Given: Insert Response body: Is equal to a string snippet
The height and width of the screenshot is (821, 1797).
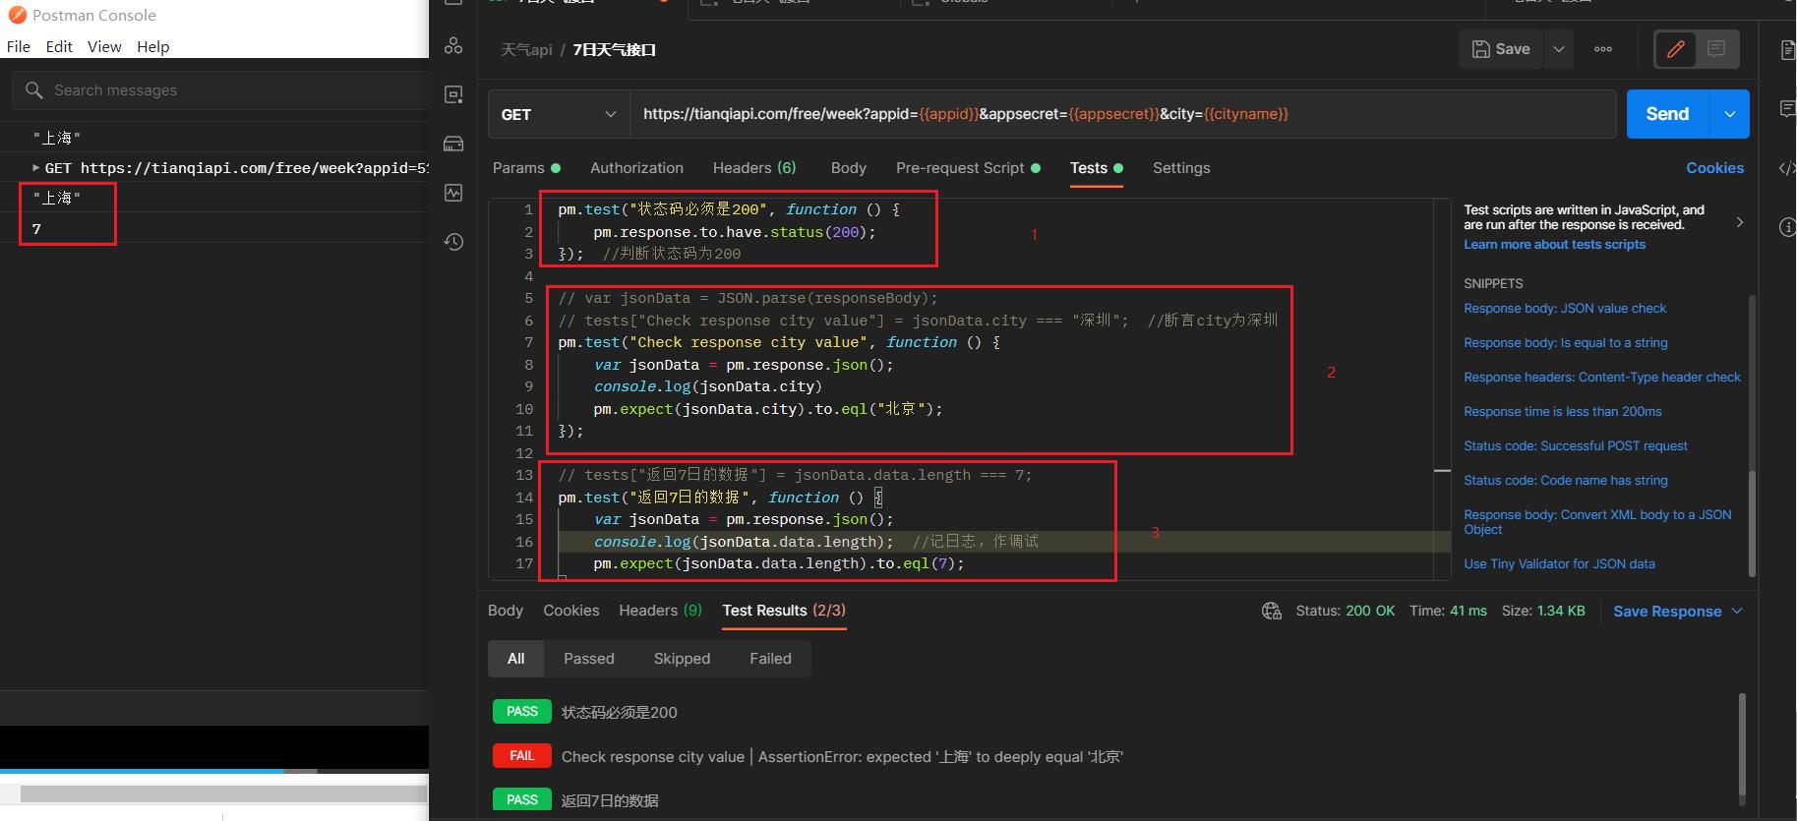Looking at the screenshot, I should coord(1566,343).
